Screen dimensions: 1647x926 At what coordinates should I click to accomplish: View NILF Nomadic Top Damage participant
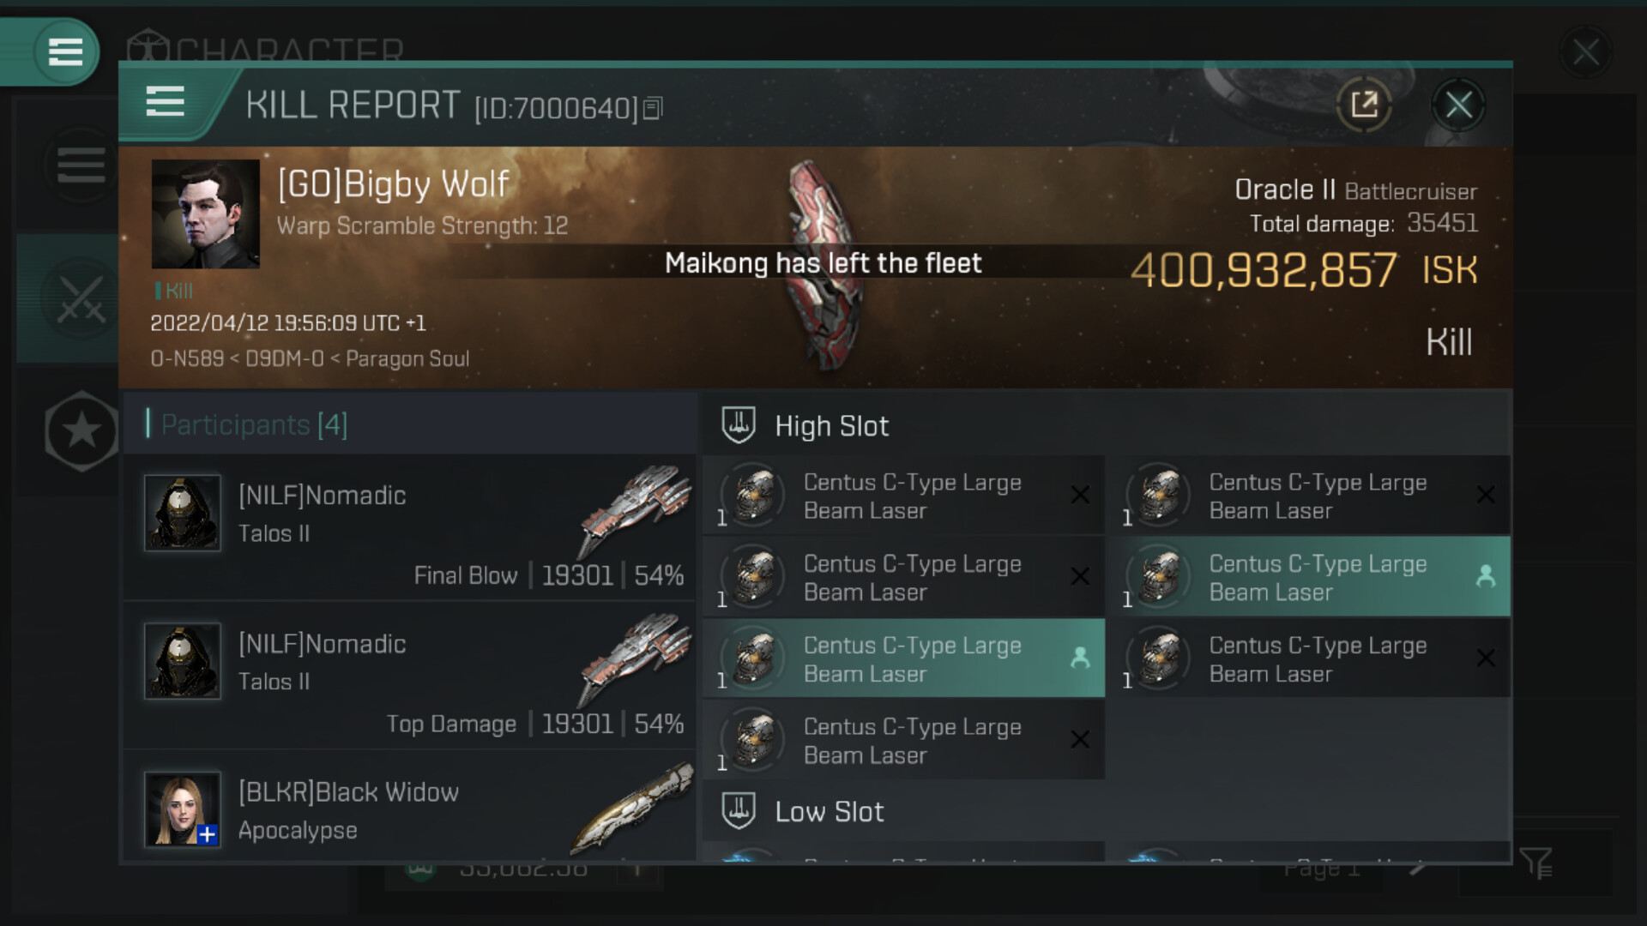pyautogui.click(x=409, y=676)
